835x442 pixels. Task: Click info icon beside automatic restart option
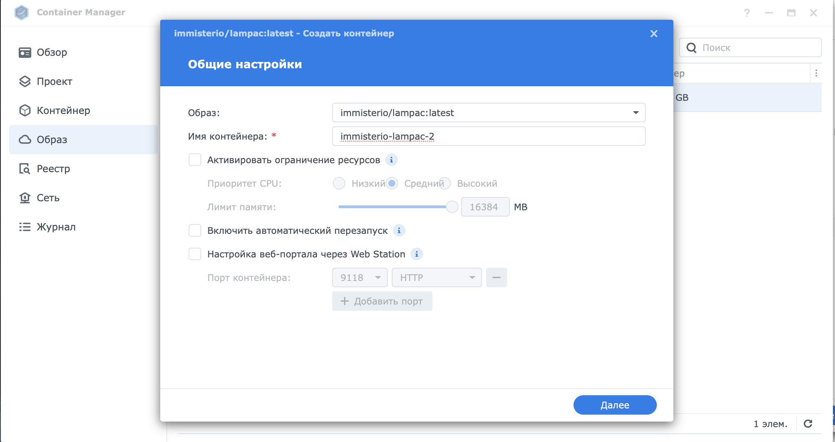point(399,231)
